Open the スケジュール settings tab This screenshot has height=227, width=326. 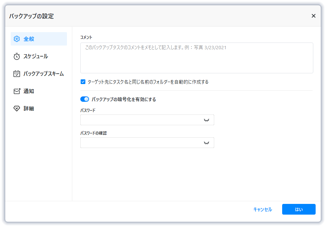(x=35, y=56)
